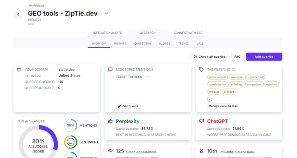Click the award icon beside Influential Source Rank
This screenshot has height=158, width=297.
[201, 151]
